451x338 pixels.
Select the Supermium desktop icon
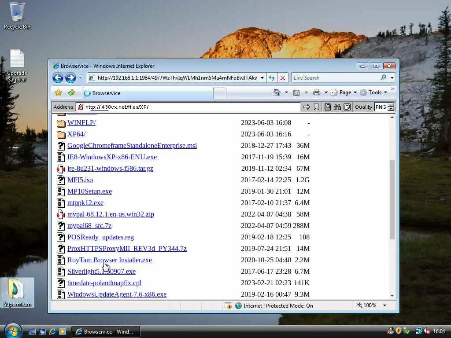click(17, 293)
